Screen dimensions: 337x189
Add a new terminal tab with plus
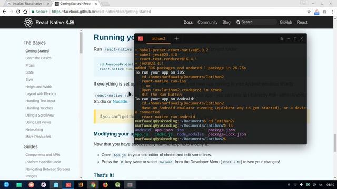tap(176, 38)
